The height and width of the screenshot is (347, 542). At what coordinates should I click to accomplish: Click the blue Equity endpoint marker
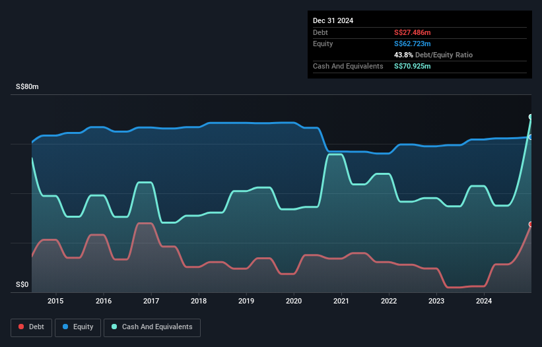coord(531,137)
